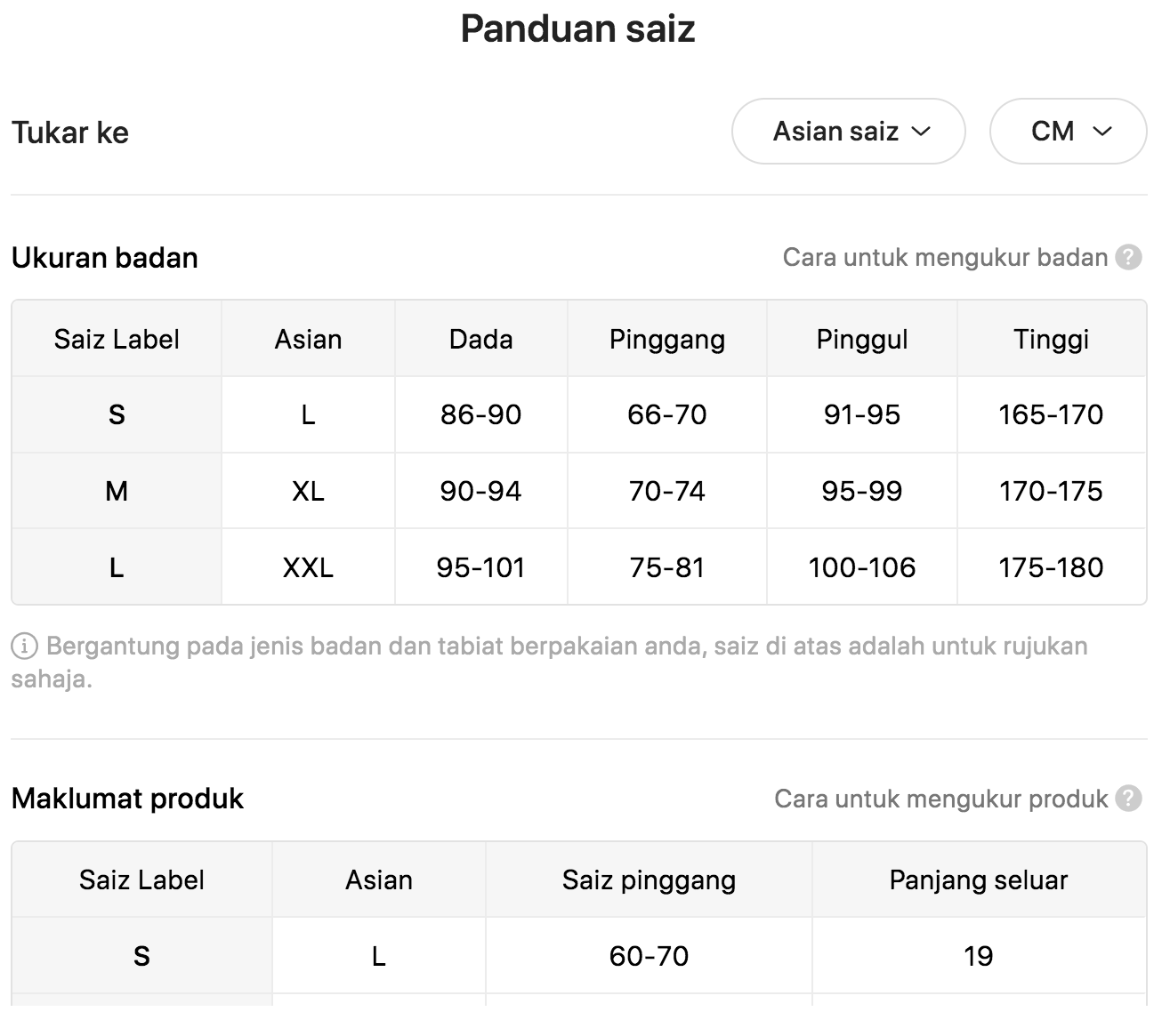The width and height of the screenshot is (1162, 1012).
Task: Open the CM unit dropdown
Action: point(1068,132)
